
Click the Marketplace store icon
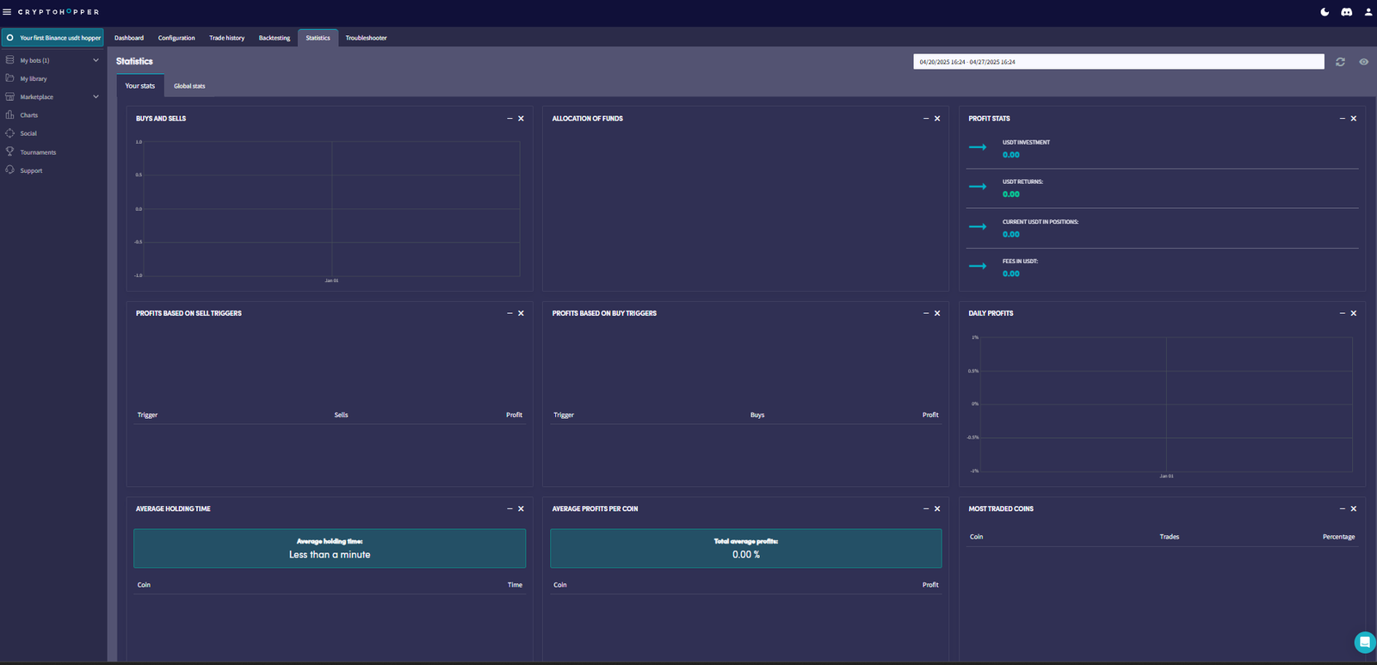(9, 96)
